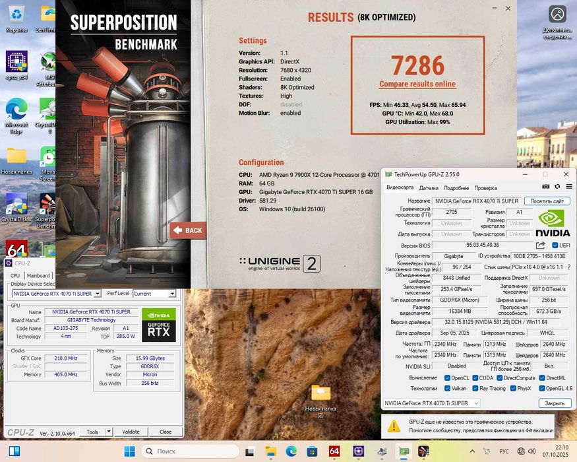Toggle the DirectCompute checkbox
Screen dimensions: 577x462
click(x=499, y=378)
